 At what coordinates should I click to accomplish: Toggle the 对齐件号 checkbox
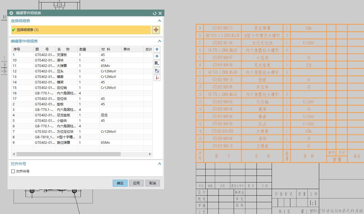point(13,171)
